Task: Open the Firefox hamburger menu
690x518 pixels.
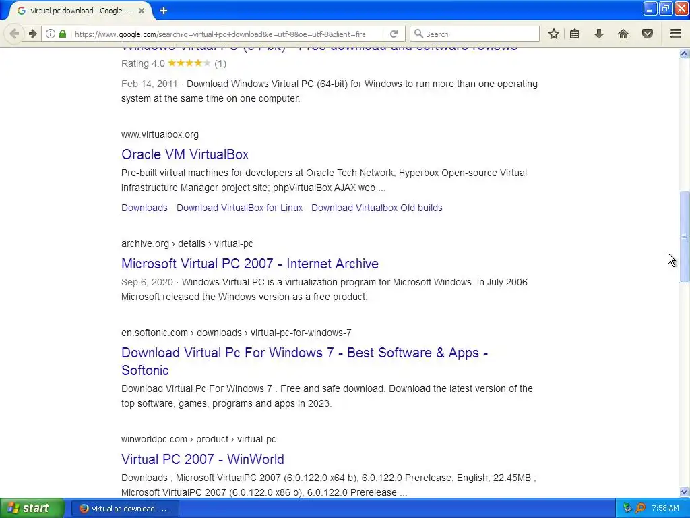Action: 676,34
